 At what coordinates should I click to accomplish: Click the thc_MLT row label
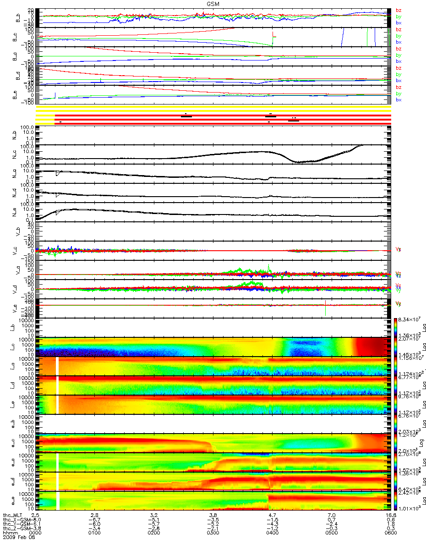click(13, 515)
